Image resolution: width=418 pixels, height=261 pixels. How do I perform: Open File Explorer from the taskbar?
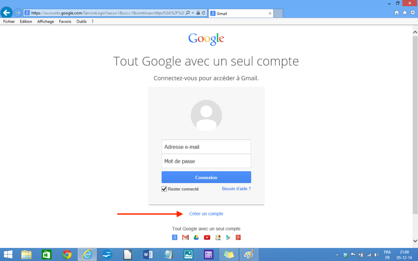pos(26,254)
